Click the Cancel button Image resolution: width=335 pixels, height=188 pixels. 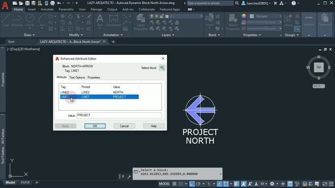point(124,126)
